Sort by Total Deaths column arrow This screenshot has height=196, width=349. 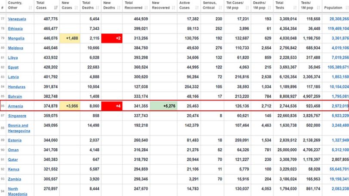pyautogui.click(x=98, y=8)
